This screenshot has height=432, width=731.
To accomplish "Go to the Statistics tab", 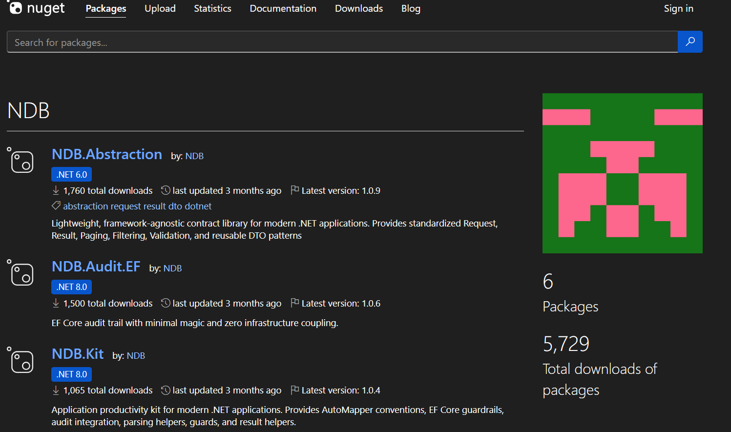I will [x=212, y=8].
